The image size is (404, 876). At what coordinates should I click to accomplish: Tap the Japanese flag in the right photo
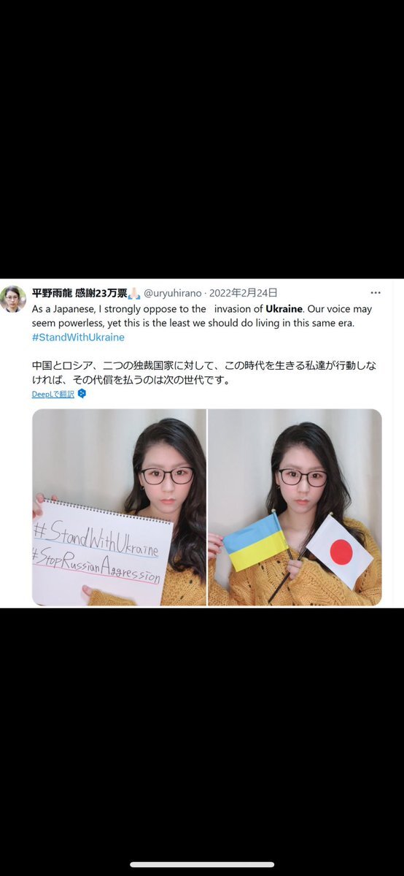[339, 552]
